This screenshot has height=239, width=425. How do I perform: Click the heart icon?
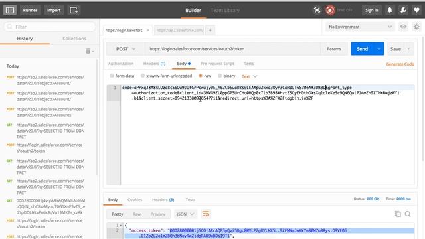(x=416, y=11)
